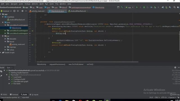Click new OnClickListener in editor breadcrumb
This screenshot has height=101, width=180.
(x=76, y=64)
